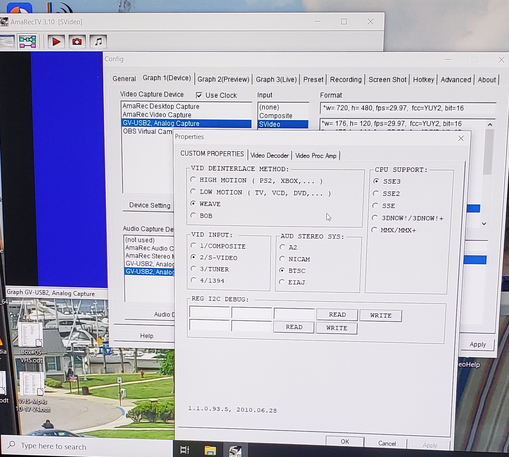Select LOW MOTION deinterlace method
Screen dimensions: 509x457
point(193,191)
